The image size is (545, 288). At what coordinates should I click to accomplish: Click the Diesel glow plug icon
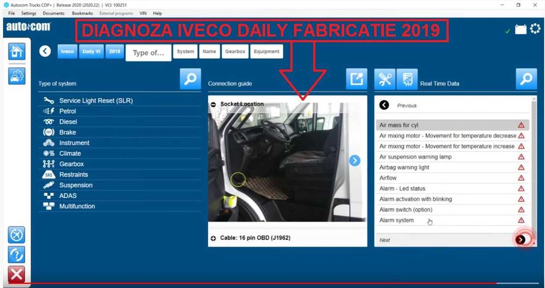(x=49, y=122)
